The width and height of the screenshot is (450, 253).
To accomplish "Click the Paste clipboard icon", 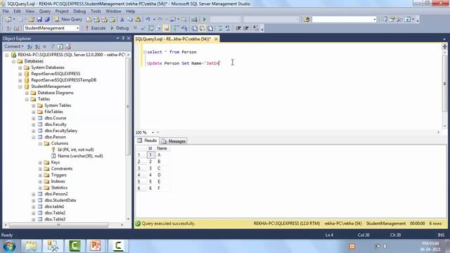I will pos(138,19).
